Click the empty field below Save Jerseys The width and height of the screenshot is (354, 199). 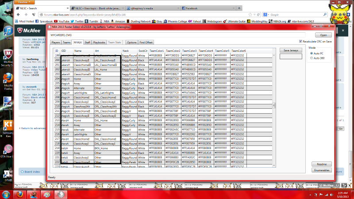pos(291,57)
